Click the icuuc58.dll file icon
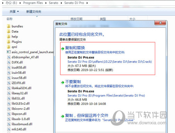Screen dimensions: 175x133 pyautogui.click(x=9, y=78)
